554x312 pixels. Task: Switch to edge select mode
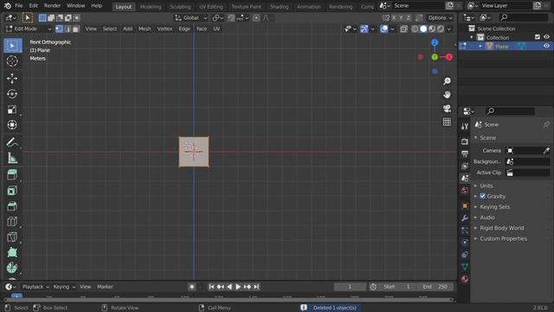tap(68, 29)
